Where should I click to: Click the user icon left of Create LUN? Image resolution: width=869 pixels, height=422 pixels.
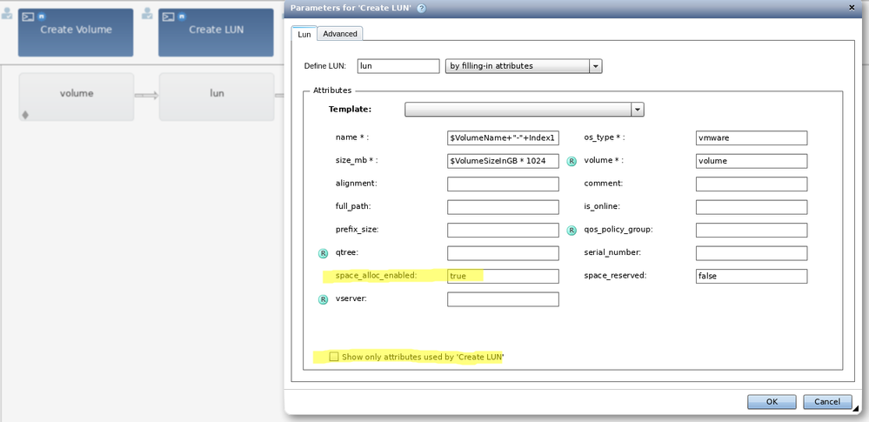click(147, 15)
